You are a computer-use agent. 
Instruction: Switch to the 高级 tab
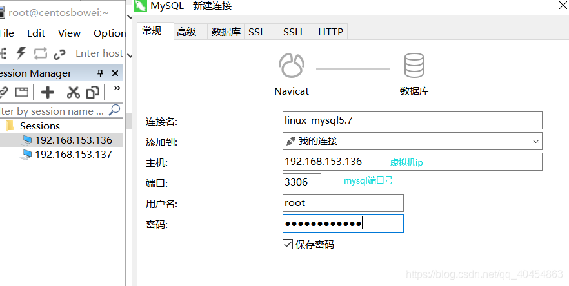(190, 32)
